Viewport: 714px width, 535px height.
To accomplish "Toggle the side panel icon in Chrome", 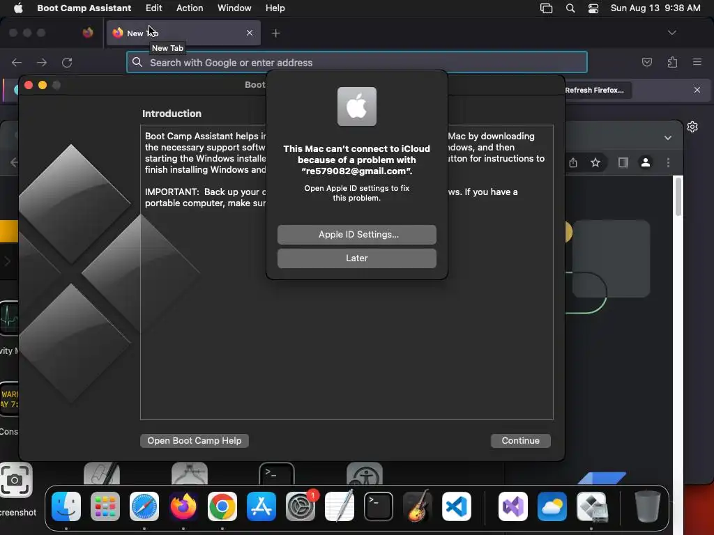I will point(623,162).
